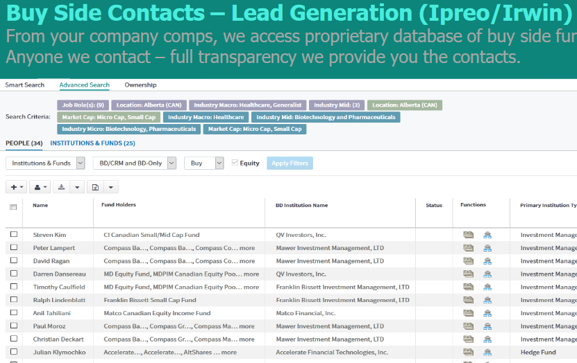
Task: Sort by BD Institution Name column header
Action: coord(302,205)
